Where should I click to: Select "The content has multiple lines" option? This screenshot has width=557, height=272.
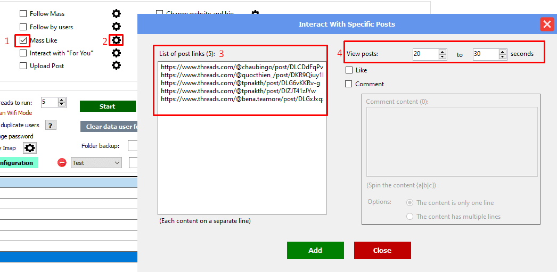[409, 216]
